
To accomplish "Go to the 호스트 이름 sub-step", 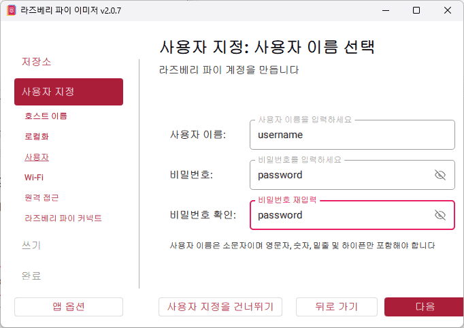I will point(46,116).
